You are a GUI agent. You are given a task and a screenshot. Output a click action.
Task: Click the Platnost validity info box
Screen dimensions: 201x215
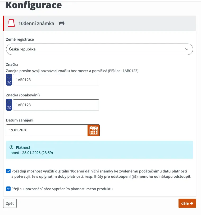(99, 150)
